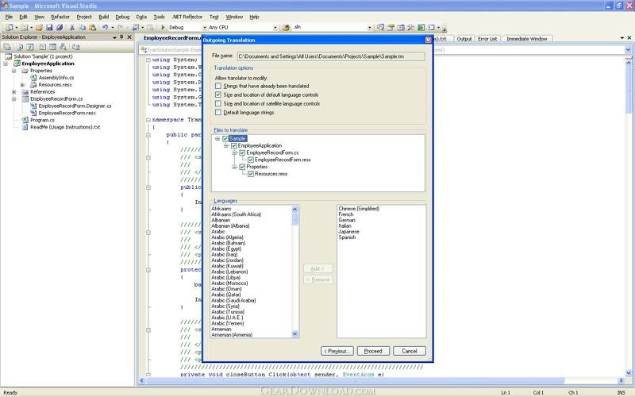The width and height of the screenshot is (635, 397).
Task: Click the Undo arrow icon
Action: 106,27
